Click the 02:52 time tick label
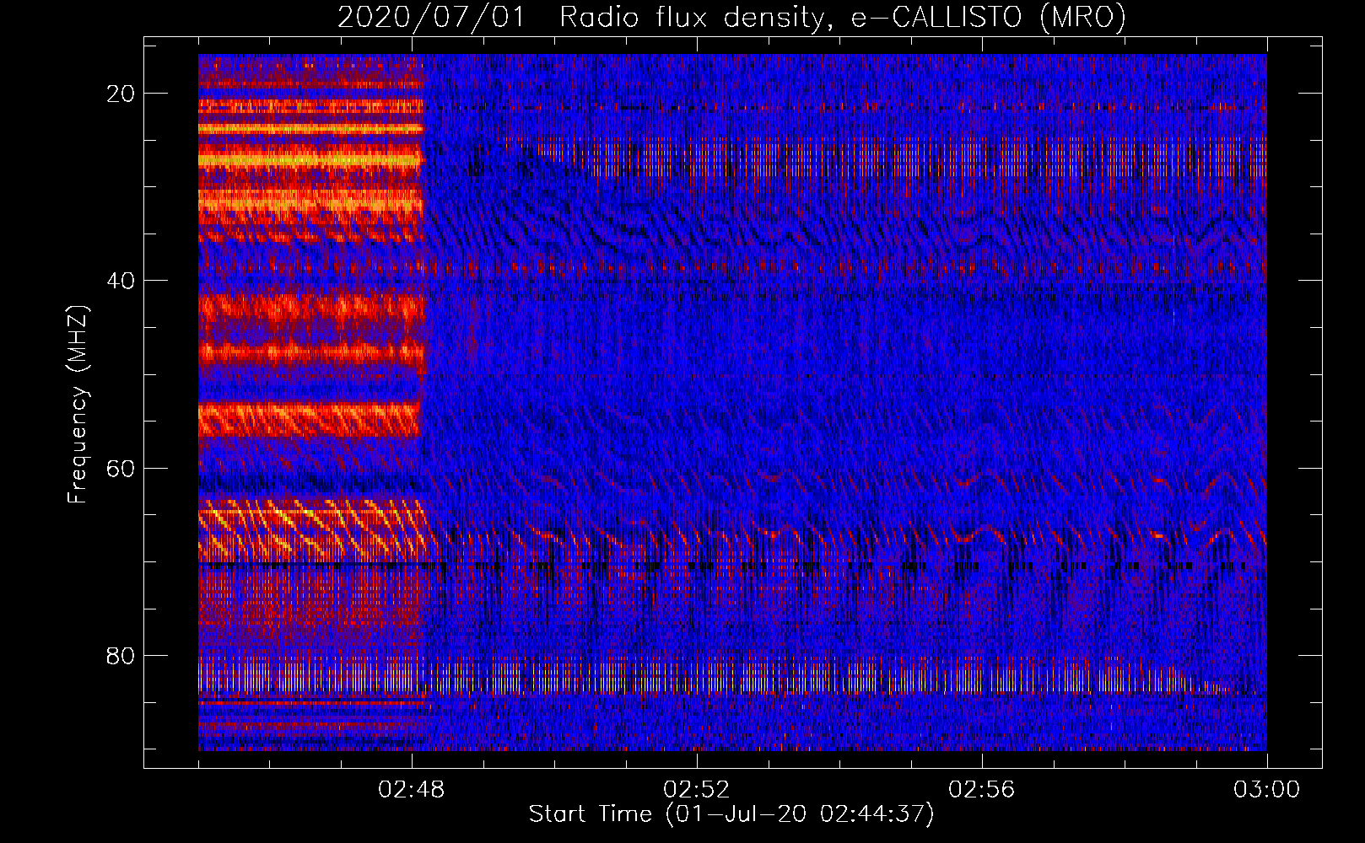 [697, 790]
